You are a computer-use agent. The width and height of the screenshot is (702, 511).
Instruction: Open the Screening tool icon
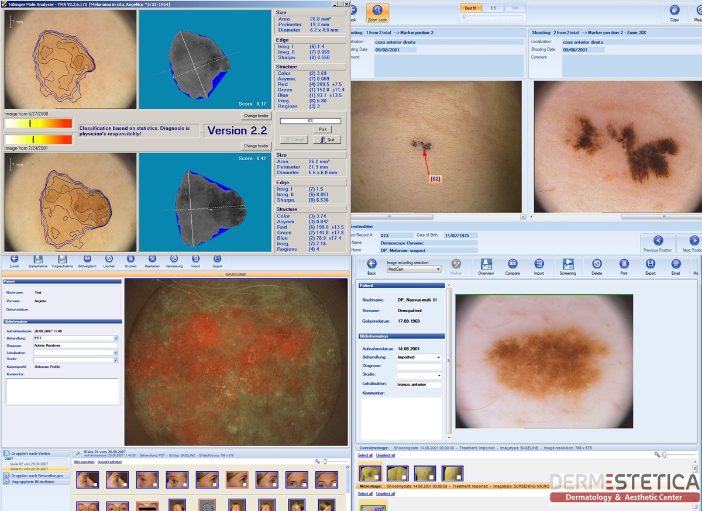[567, 264]
